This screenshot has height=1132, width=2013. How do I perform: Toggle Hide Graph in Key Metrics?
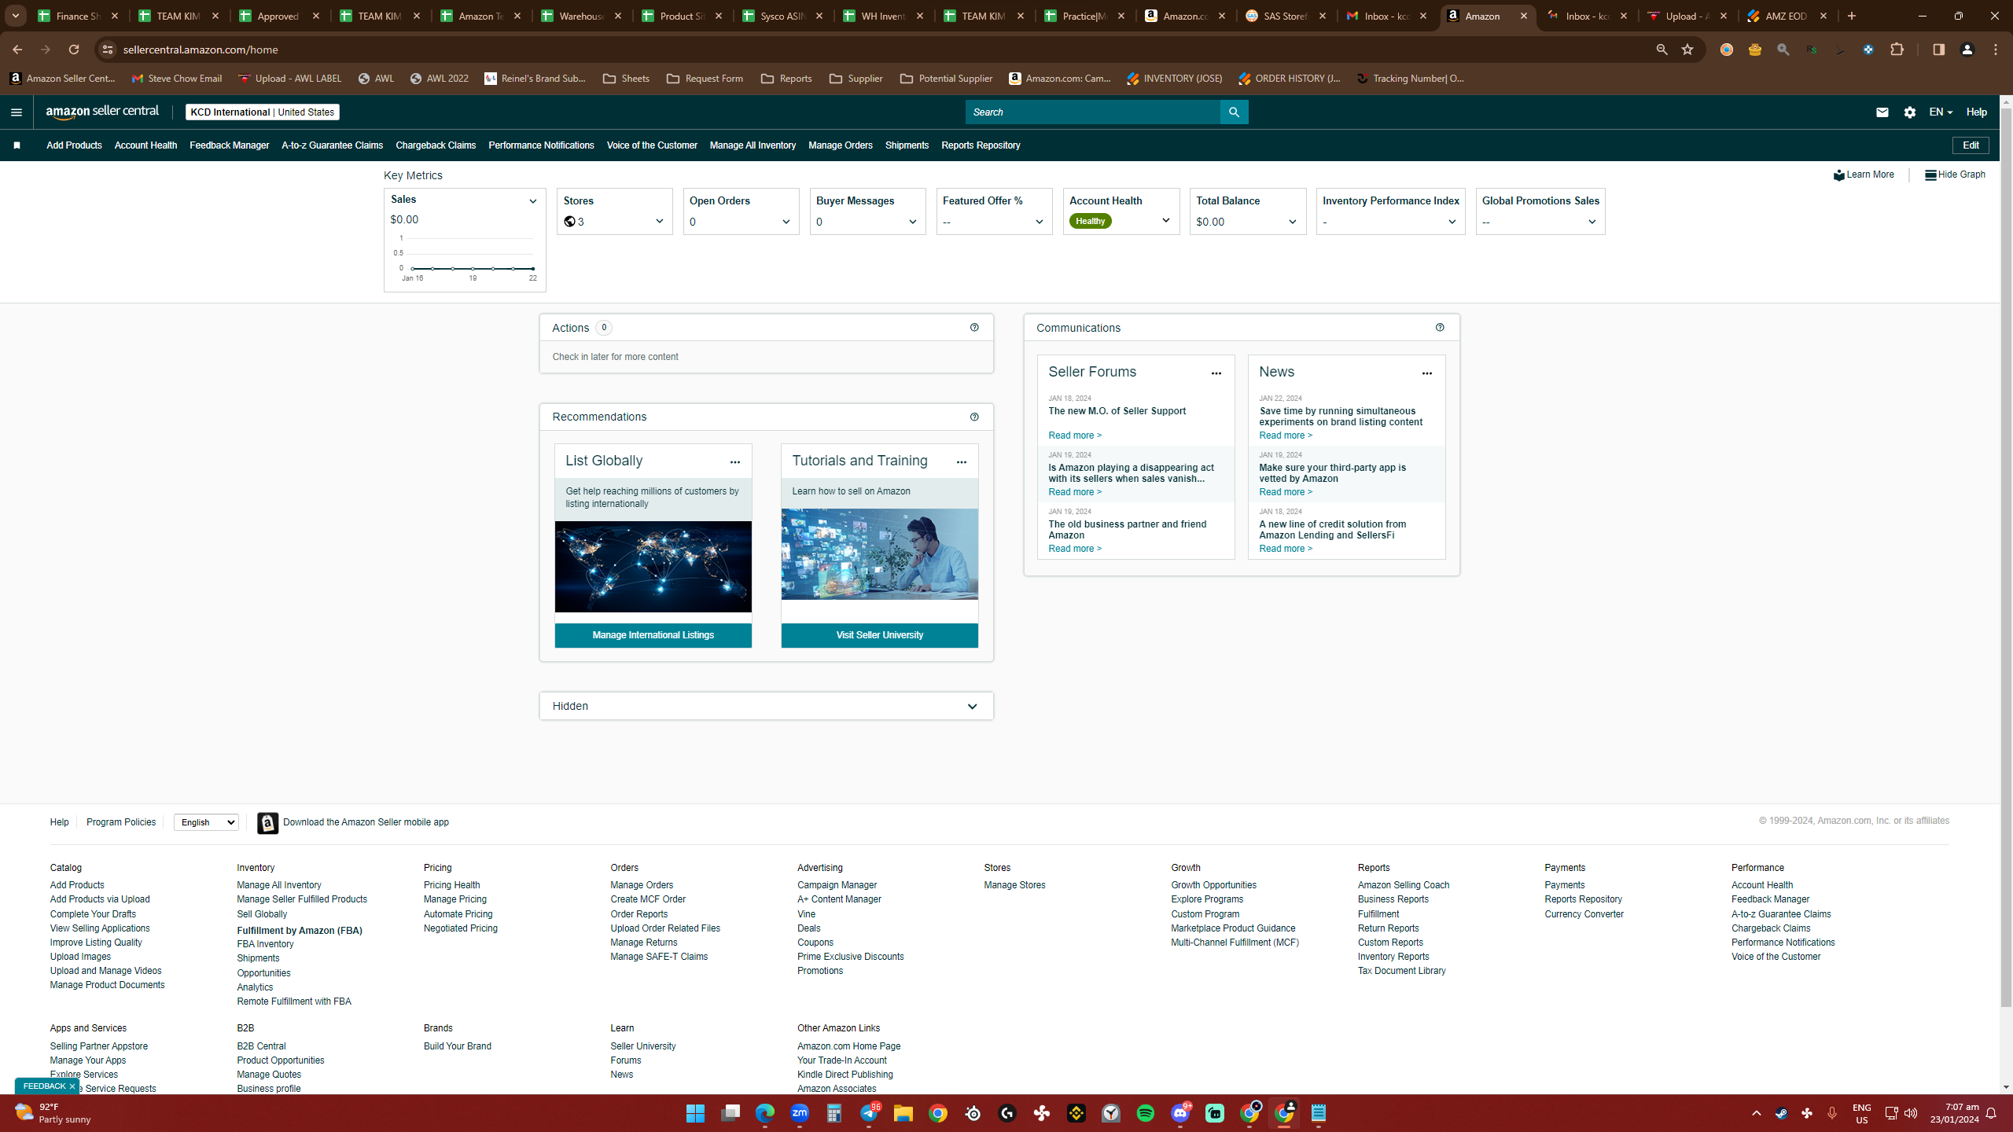pyautogui.click(x=1955, y=175)
